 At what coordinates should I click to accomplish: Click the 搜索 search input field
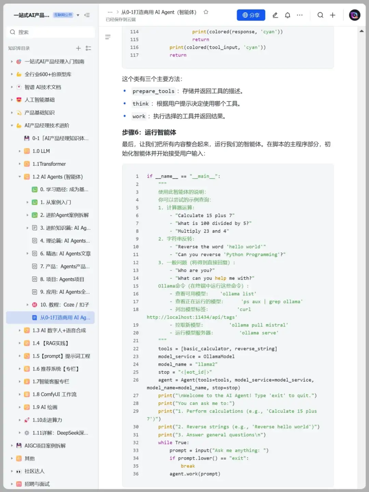tap(50, 32)
